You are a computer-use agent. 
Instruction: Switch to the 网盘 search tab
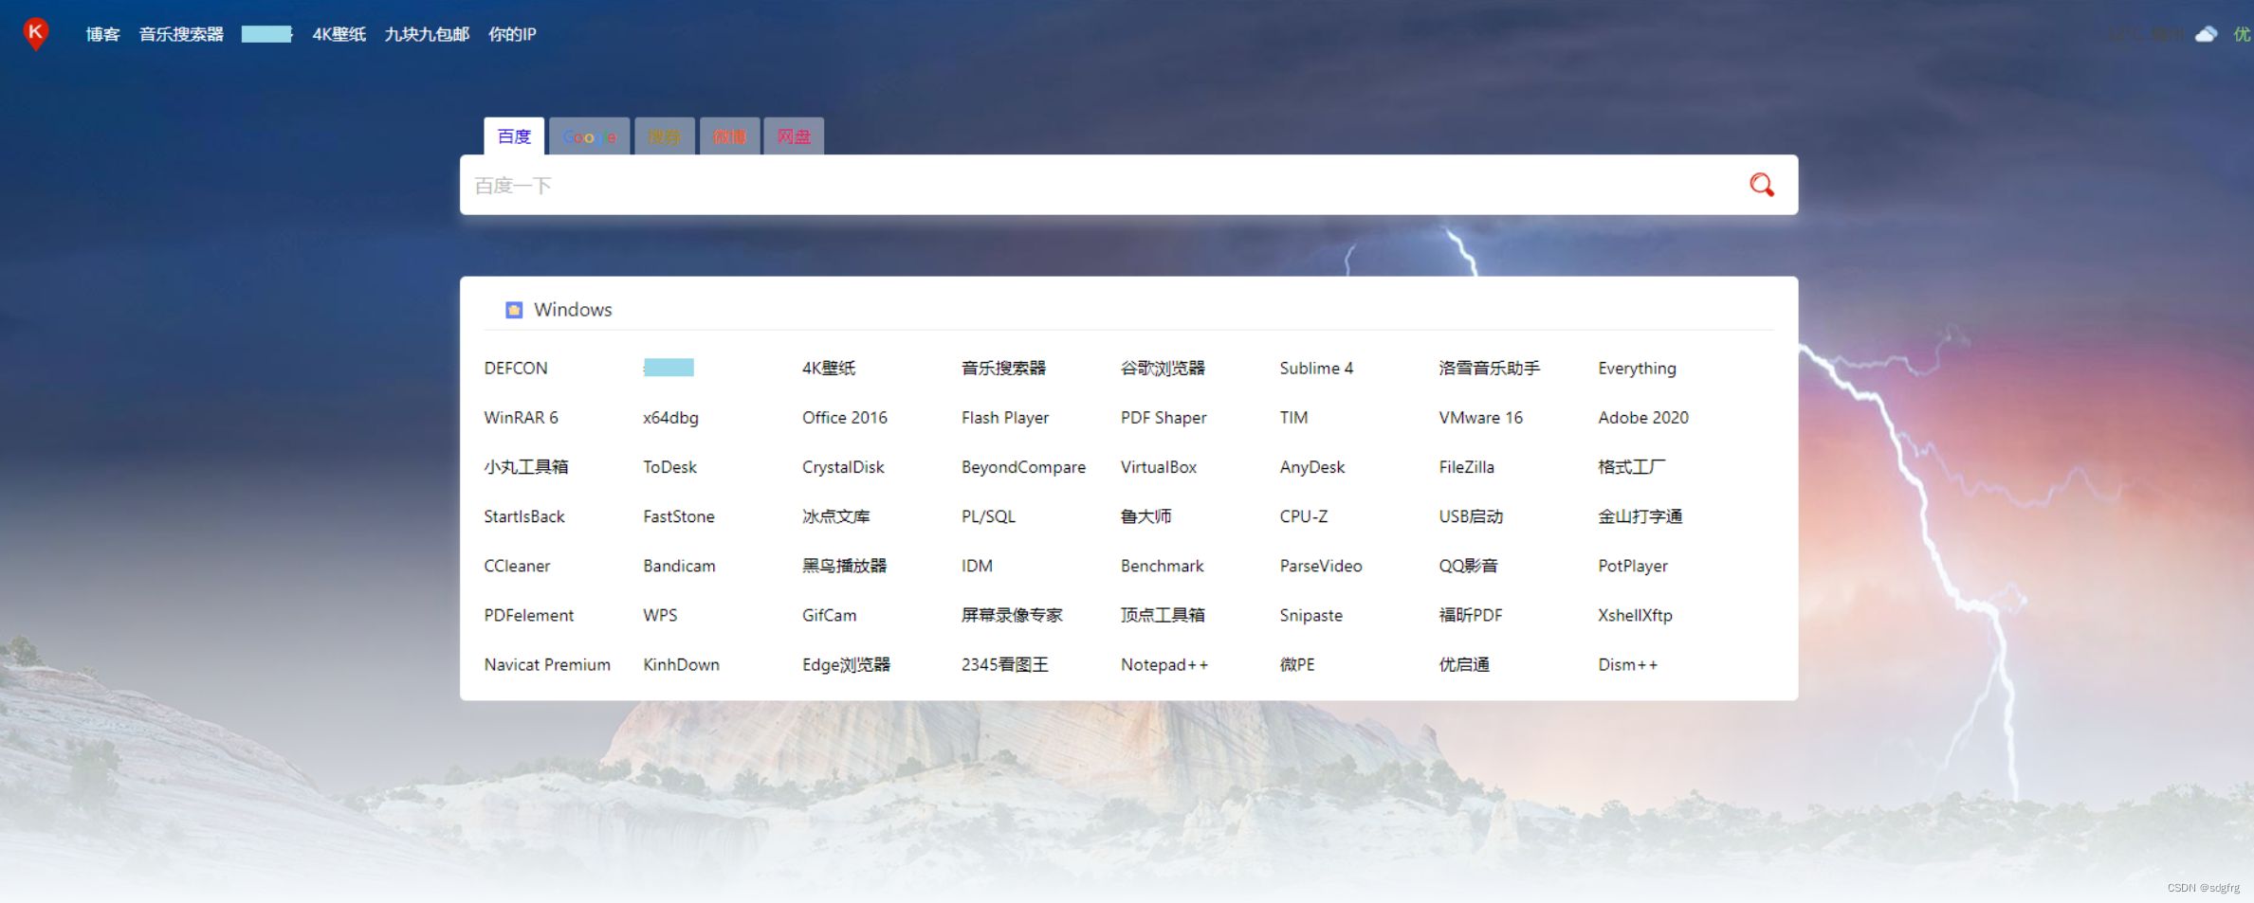click(x=794, y=136)
